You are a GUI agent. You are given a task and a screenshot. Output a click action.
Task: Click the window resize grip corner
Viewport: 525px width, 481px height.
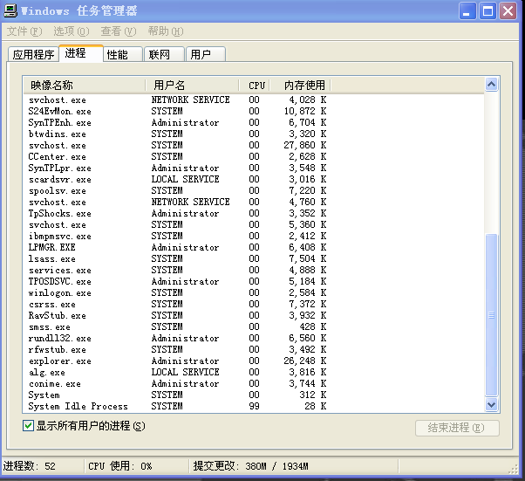point(514,469)
